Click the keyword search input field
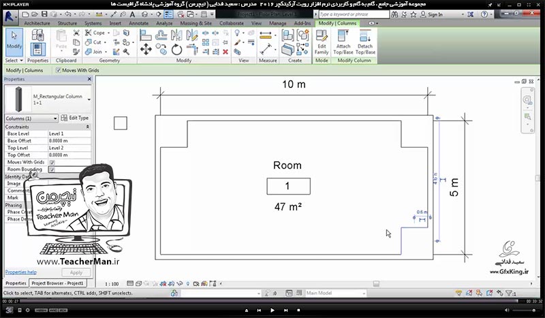Viewport: 545px width, 318px height. pos(354,14)
